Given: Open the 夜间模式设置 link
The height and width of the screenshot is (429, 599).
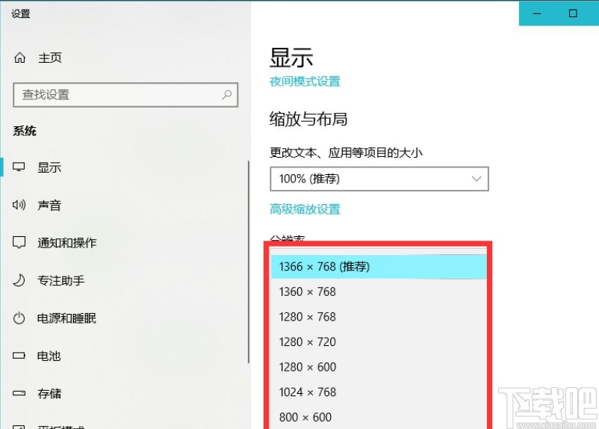Looking at the screenshot, I should coord(305,81).
